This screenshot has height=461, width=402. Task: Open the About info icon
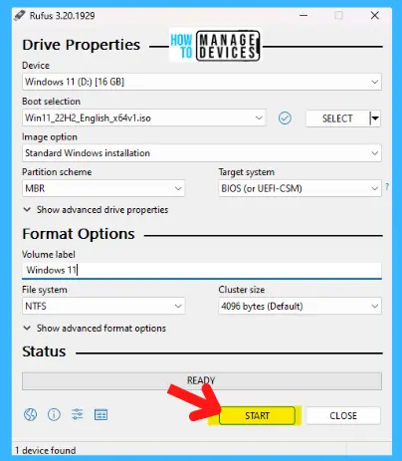[x=54, y=414]
